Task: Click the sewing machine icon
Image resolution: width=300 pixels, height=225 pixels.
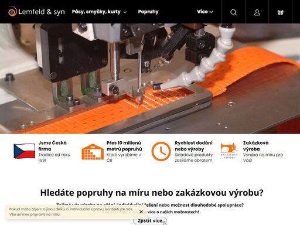Action: point(229,151)
